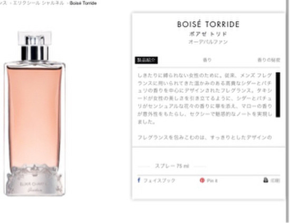Click the blue Facebook 'f' icon
This screenshot has width=290, height=223.
(139, 180)
